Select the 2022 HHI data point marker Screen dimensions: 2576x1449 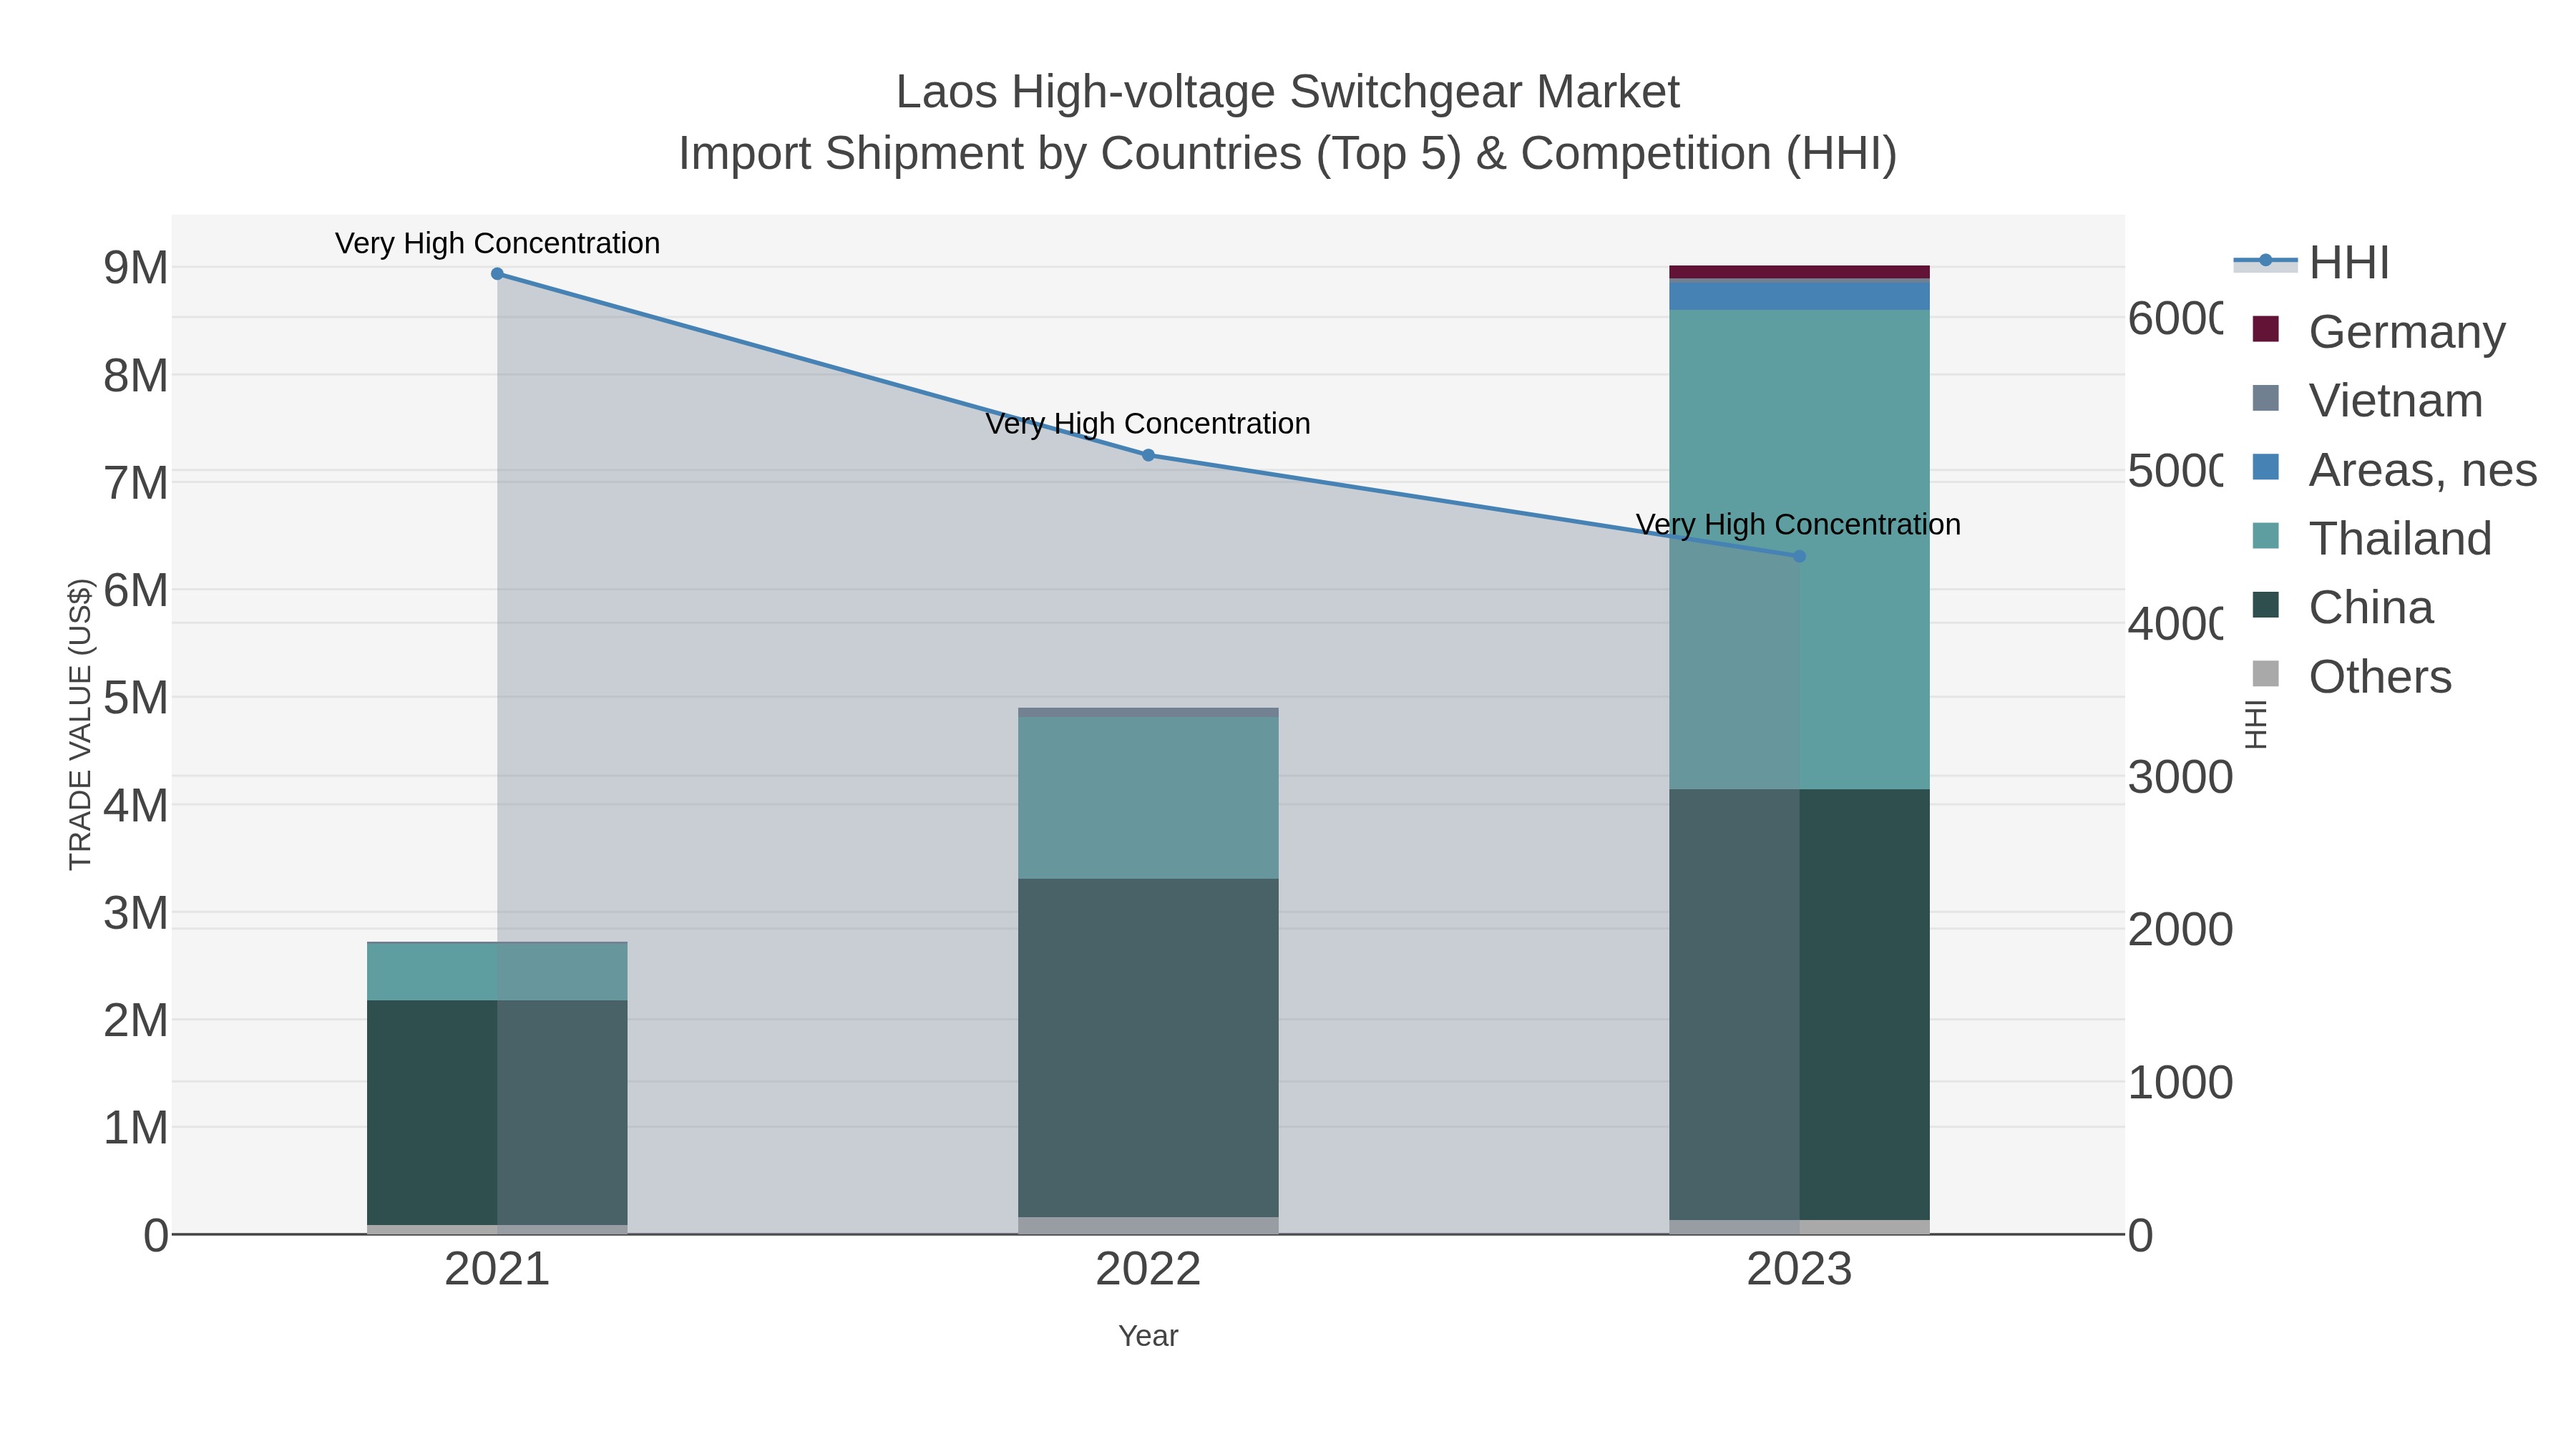click(1148, 455)
